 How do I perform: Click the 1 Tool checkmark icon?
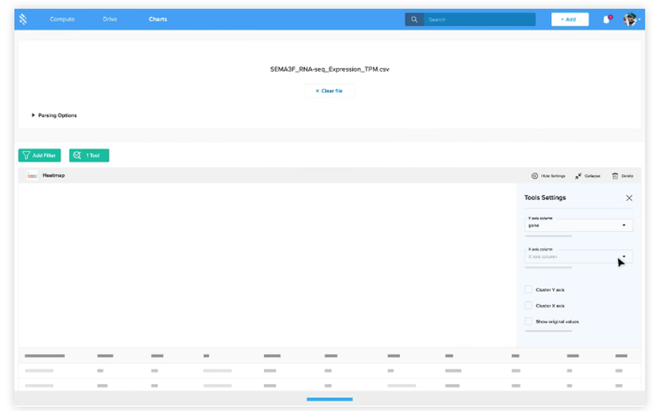[x=77, y=155]
